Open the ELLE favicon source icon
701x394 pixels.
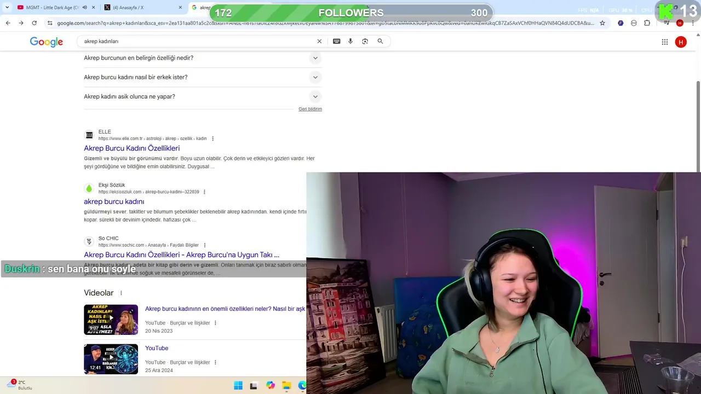pos(89,135)
